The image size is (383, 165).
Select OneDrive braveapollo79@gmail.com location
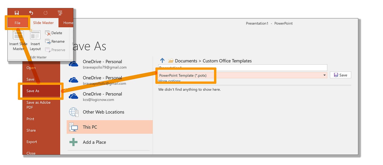[x=109, y=64]
